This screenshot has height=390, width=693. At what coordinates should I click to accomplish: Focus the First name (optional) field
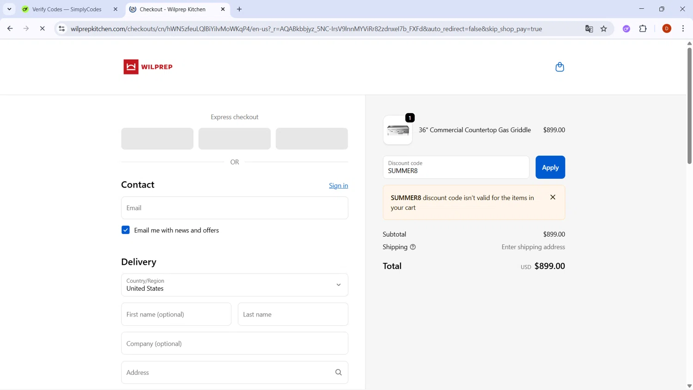(176, 314)
